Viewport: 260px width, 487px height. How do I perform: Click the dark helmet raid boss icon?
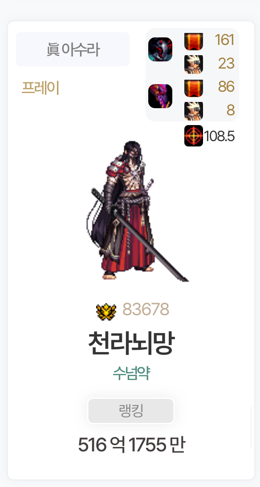[160, 49]
